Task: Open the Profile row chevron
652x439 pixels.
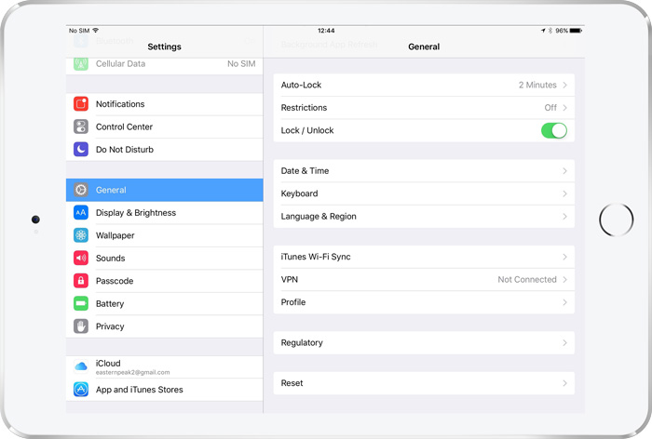Action: coord(564,302)
